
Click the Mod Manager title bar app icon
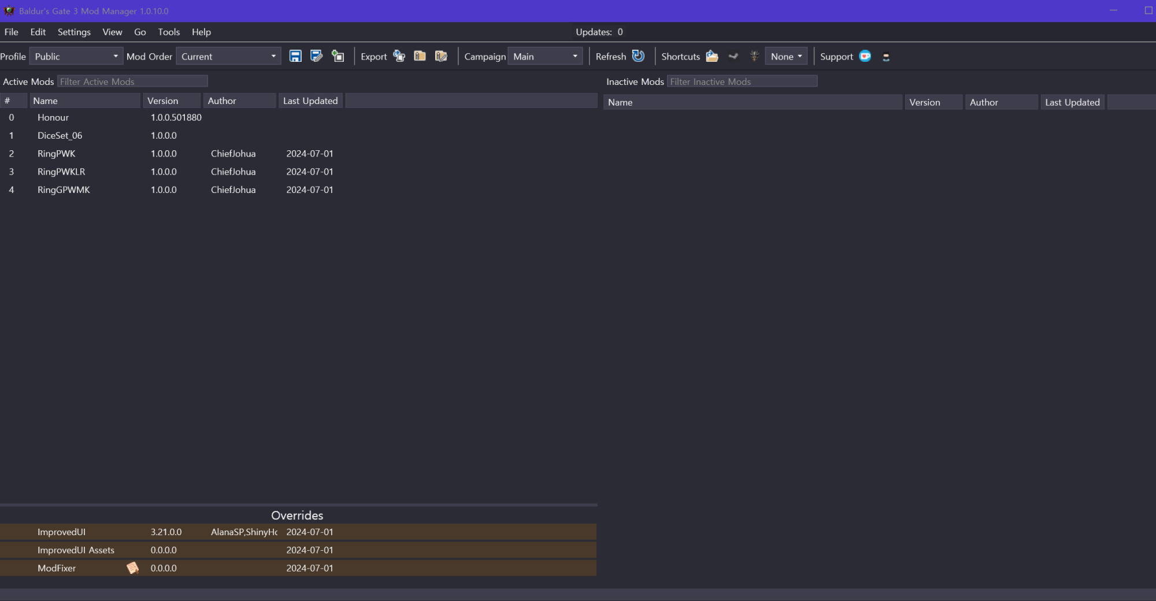click(9, 11)
